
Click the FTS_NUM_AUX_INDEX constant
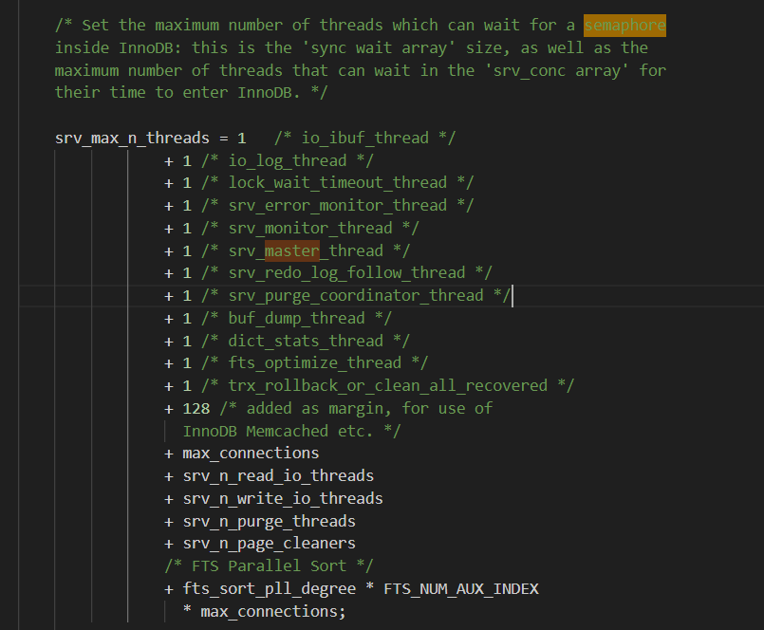460,589
